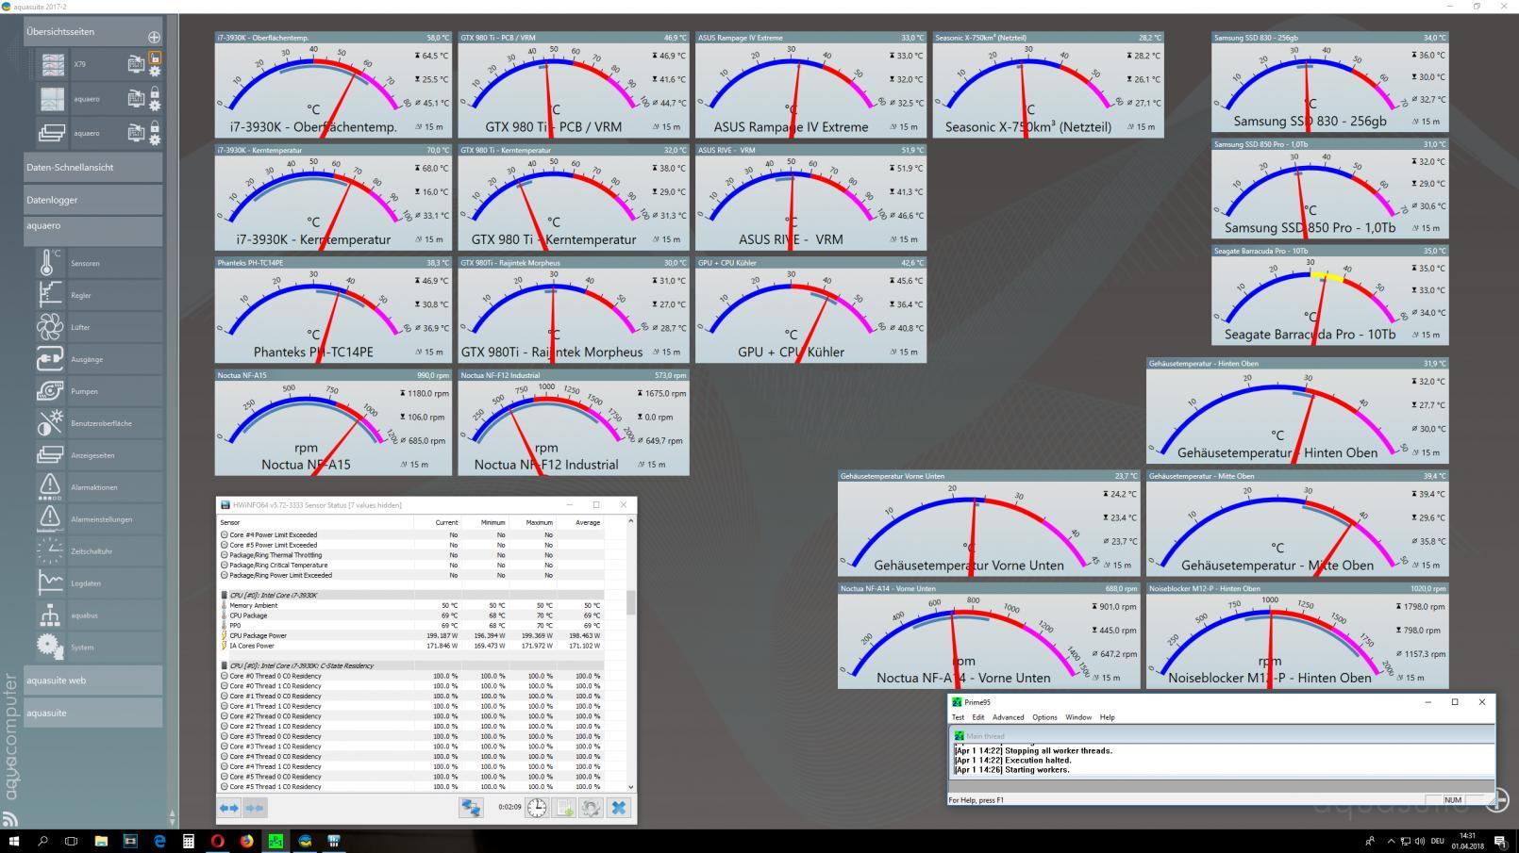The height and width of the screenshot is (853, 1519).
Task: Expand the Daten-Schnellansicht section
Action: [93, 167]
